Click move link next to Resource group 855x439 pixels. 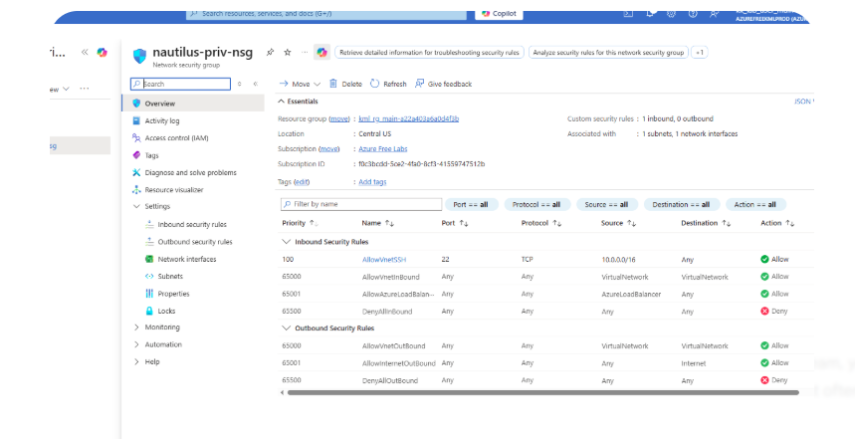pos(339,118)
